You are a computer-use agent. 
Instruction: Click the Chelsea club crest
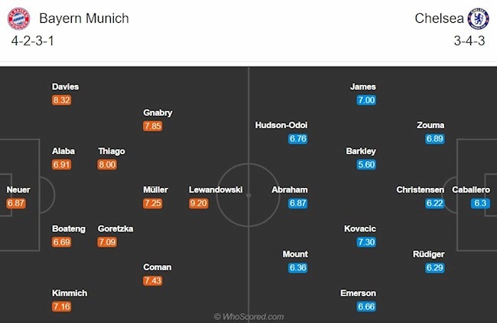coord(479,18)
